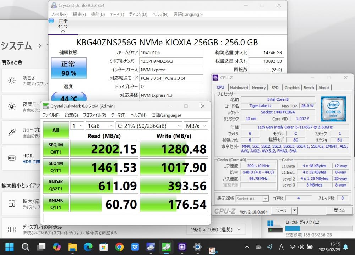
Task: Open ファイル(F) menu in CrystalDiskInfo
Action: (x=59, y=14)
